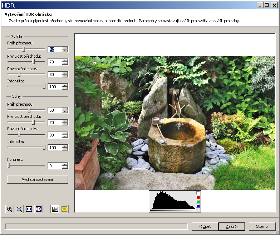Click the zoom out magnifier icon
280x235 pixels.
tap(19, 209)
